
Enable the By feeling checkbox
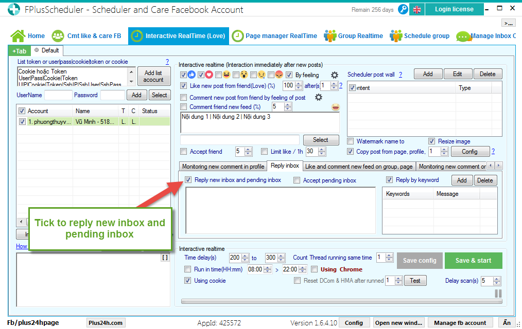pyautogui.click(x=289, y=75)
